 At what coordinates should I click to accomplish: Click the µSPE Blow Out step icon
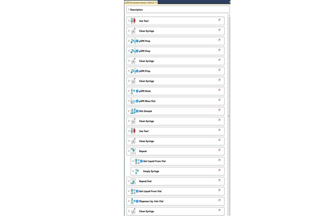(x=133, y=101)
